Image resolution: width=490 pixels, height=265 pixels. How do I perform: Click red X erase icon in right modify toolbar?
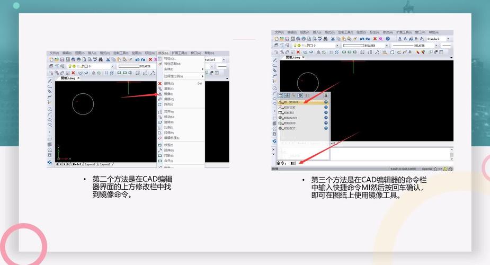[x=298, y=52]
